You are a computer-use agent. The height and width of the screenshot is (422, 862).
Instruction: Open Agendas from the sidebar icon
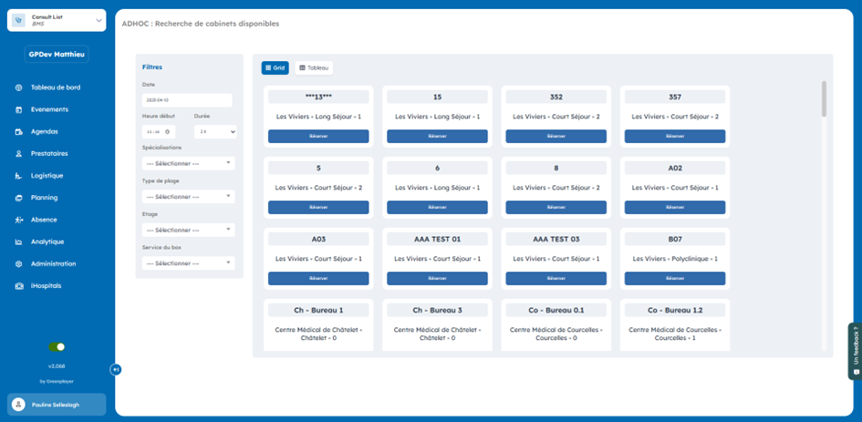coord(18,131)
